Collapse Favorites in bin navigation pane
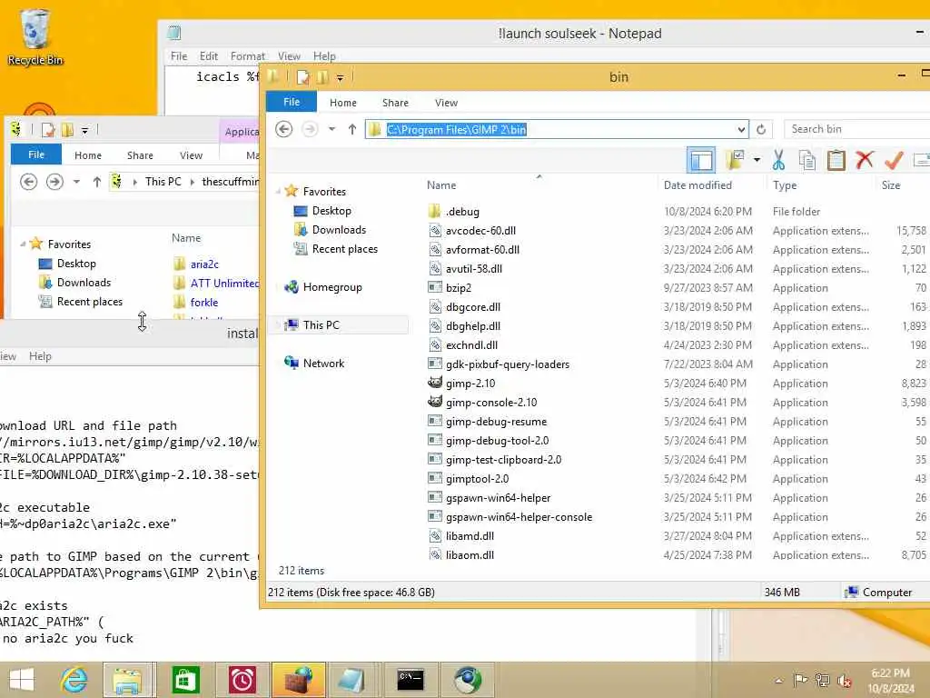The width and height of the screenshot is (930, 698). tap(278, 192)
